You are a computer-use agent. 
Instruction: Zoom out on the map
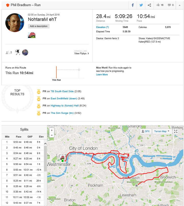52,135
